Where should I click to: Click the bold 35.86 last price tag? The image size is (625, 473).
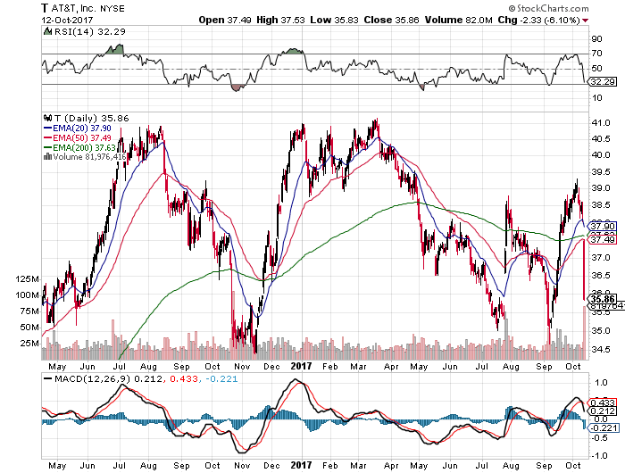(x=603, y=299)
